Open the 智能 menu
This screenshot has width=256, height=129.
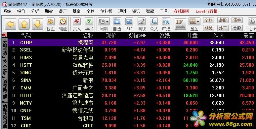(x=150, y=12)
